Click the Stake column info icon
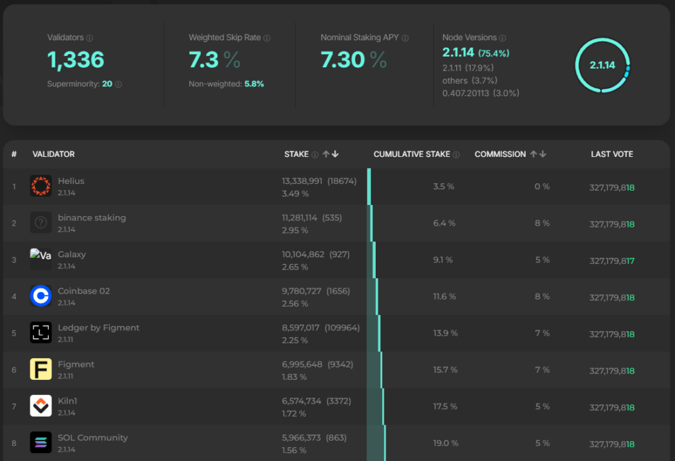 coord(315,154)
